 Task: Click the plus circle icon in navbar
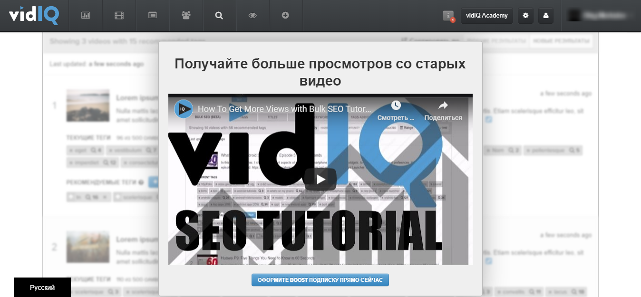click(x=285, y=15)
